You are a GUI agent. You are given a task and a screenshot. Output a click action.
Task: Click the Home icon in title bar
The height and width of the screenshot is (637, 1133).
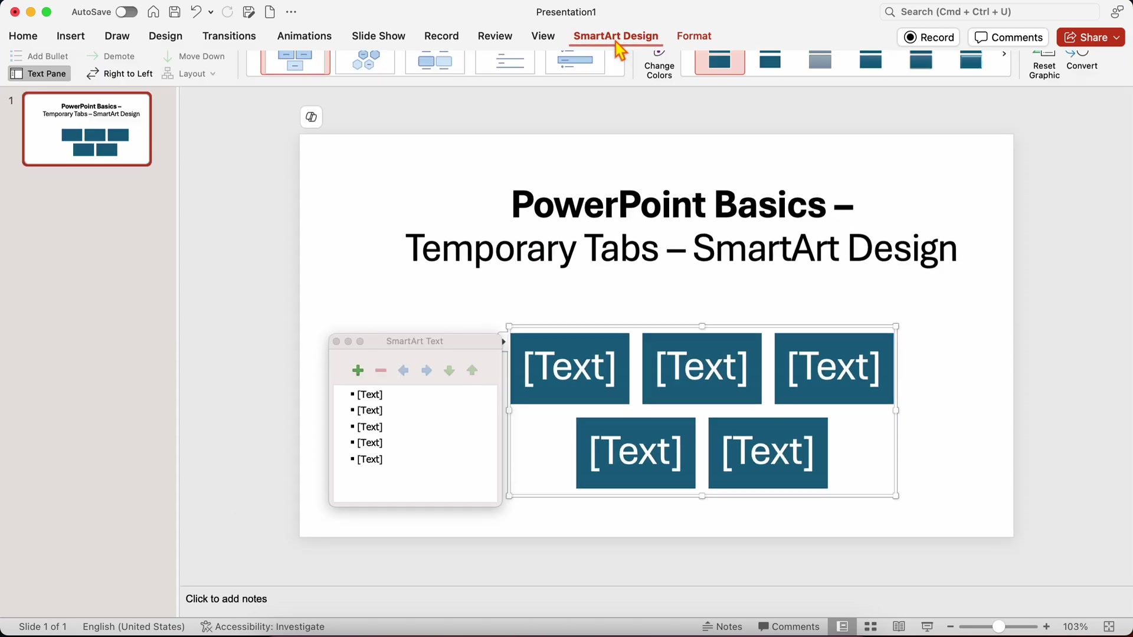(153, 12)
